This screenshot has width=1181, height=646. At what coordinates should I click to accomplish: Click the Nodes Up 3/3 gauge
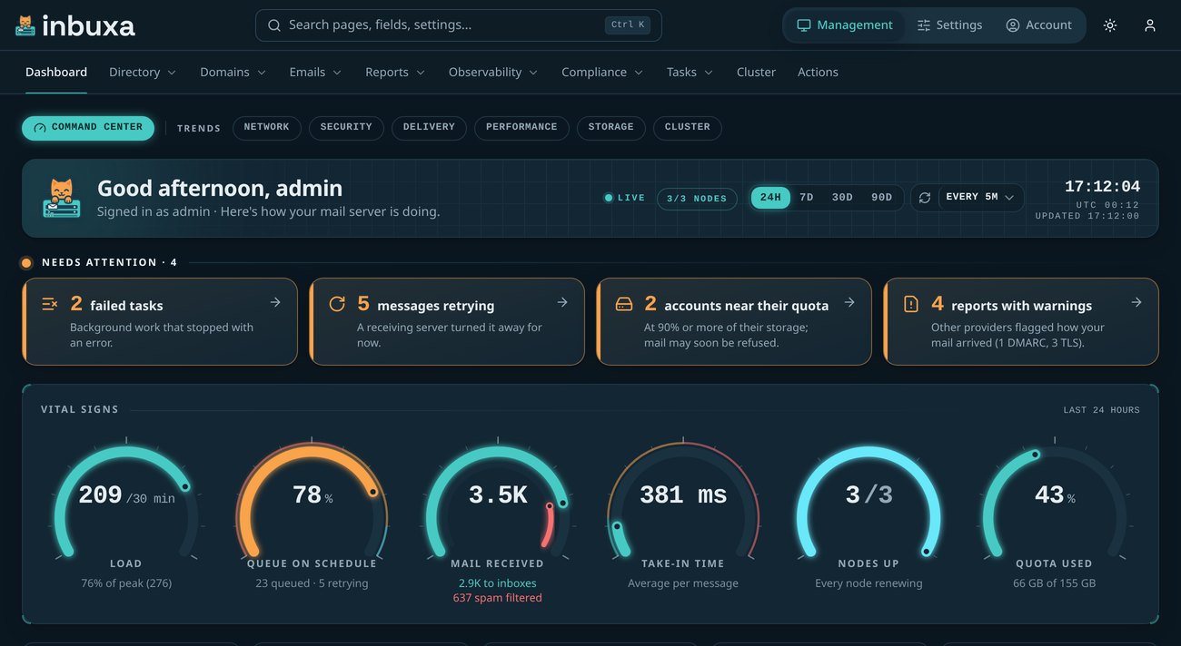pyautogui.click(x=868, y=501)
